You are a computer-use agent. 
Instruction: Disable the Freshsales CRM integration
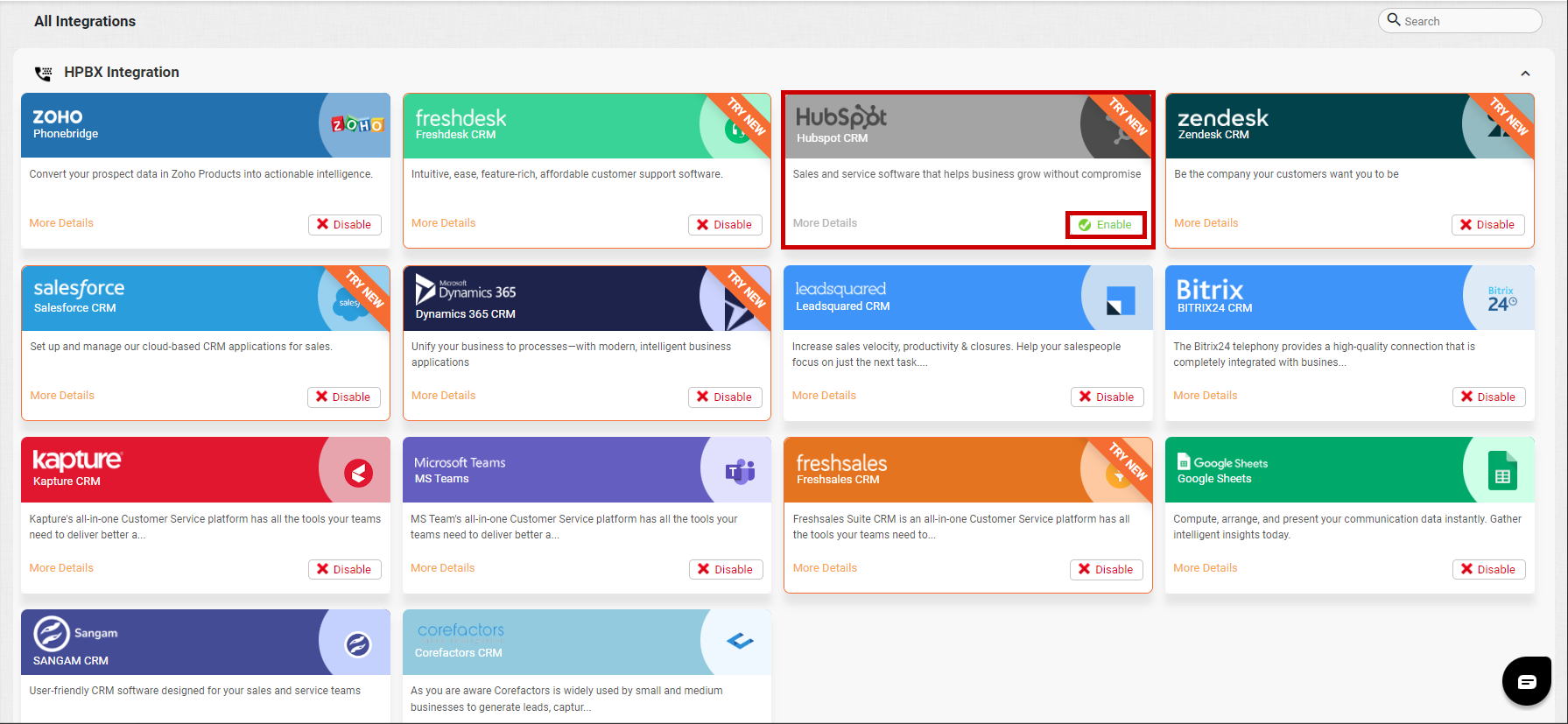[1106, 569]
